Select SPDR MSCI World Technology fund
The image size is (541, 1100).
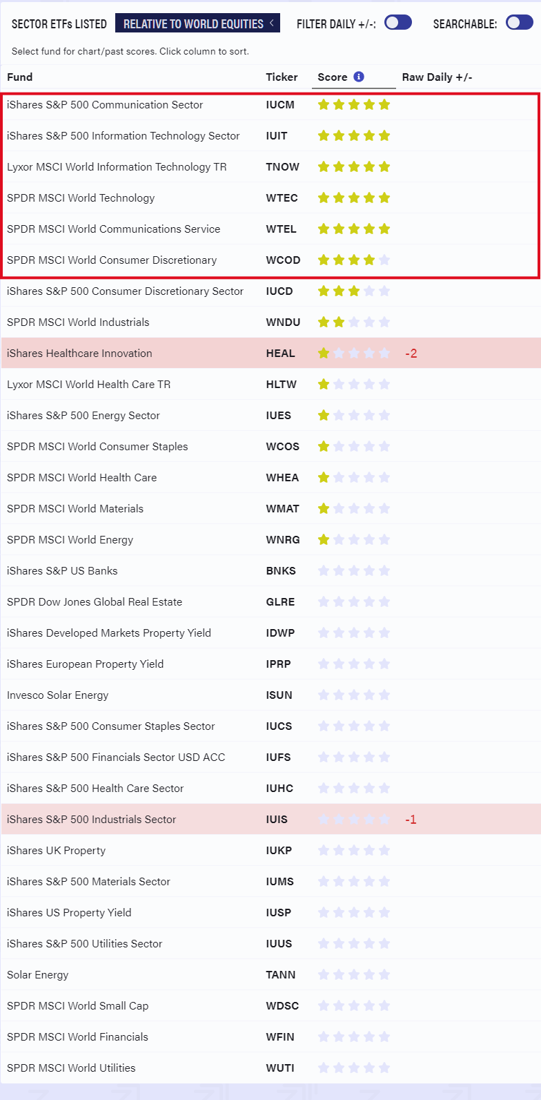(81, 198)
